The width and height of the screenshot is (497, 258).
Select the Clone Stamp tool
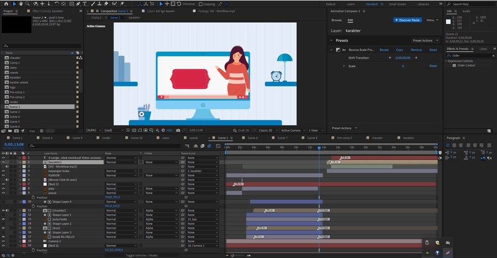pyautogui.click(x=99, y=4)
